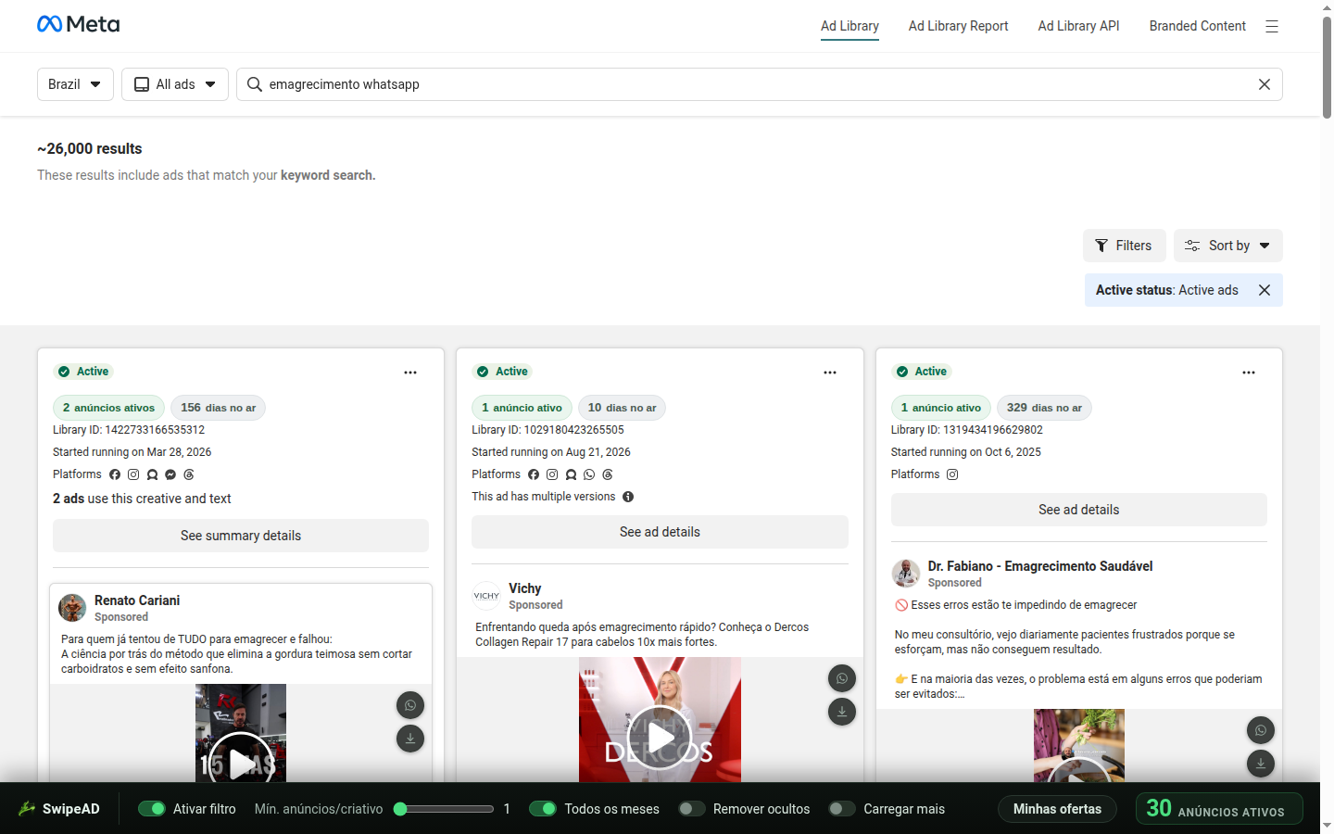The height and width of the screenshot is (834, 1334).
Task: Click Library ID 1029180423265505 text
Action: click(547, 430)
